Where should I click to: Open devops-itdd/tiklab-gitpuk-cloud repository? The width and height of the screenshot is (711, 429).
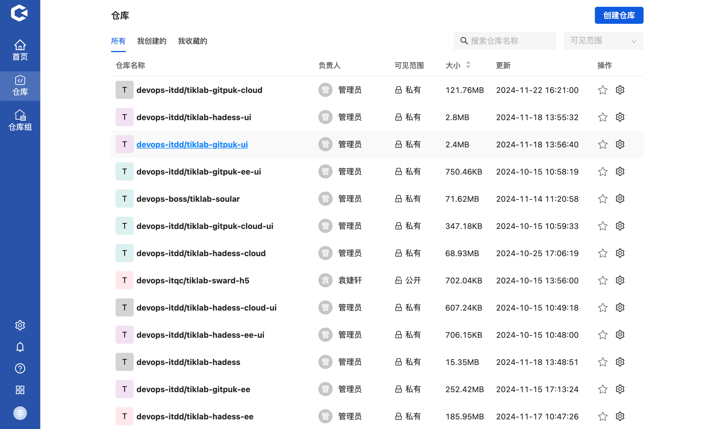(199, 90)
